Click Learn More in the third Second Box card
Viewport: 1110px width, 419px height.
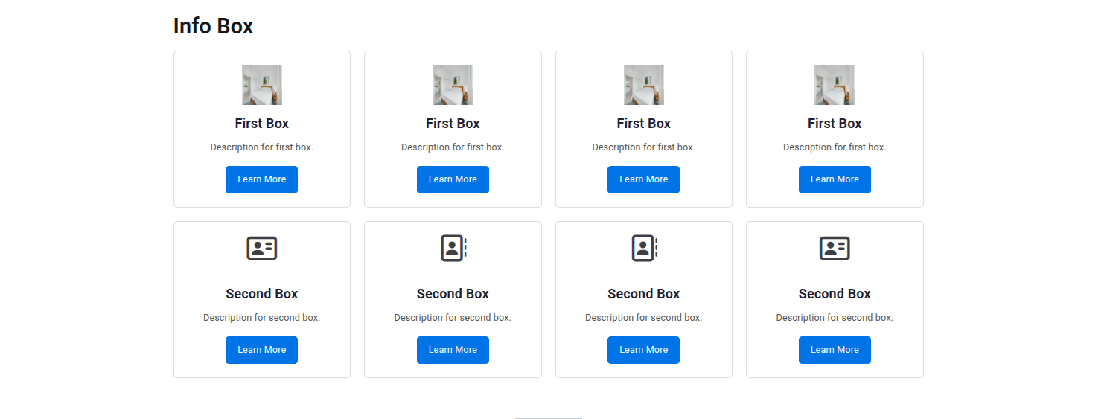coord(644,350)
